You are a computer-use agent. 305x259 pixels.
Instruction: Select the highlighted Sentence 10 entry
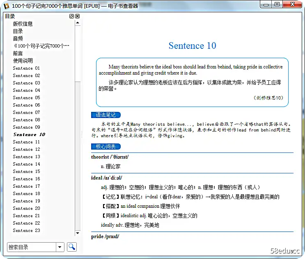coord(29,134)
